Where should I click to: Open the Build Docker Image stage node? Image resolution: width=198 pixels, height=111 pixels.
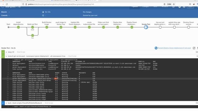point(47,27)
